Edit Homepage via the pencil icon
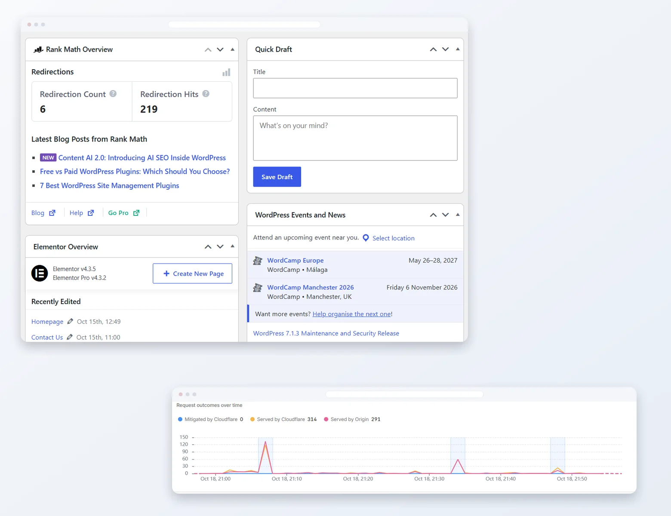Image resolution: width=671 pixels, height=516 pixels. 70,321
